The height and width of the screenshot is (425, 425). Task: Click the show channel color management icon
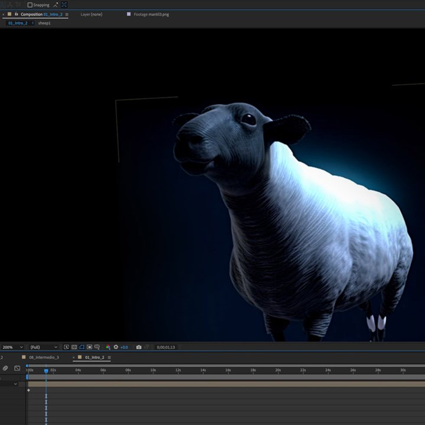[108, 347]
